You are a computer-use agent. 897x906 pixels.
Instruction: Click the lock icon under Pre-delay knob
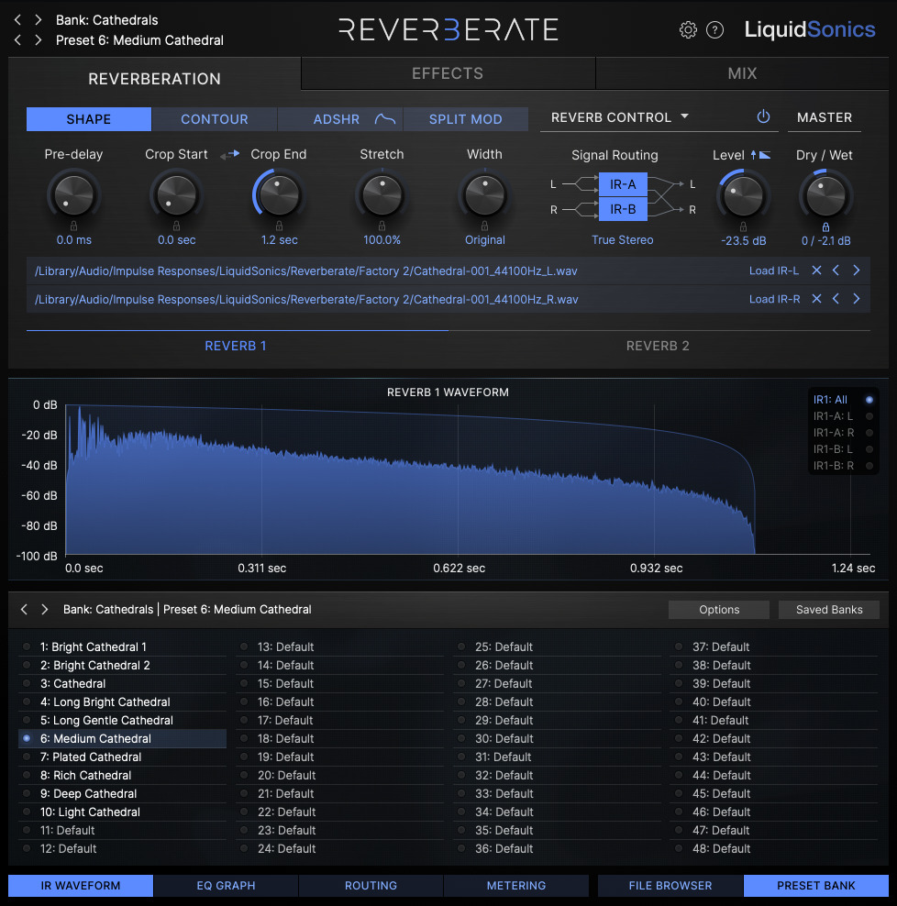[x=73, y=226]
